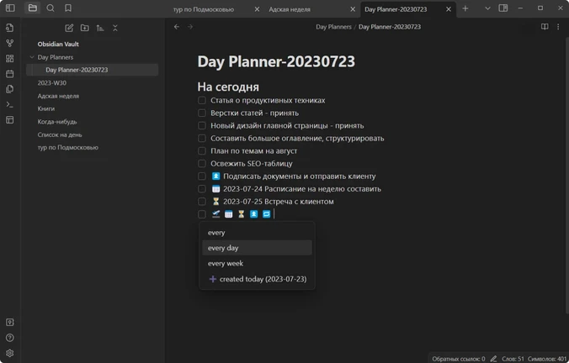The image size is (569, 363).
Task: Click the new folder icon
Action: 84,28
